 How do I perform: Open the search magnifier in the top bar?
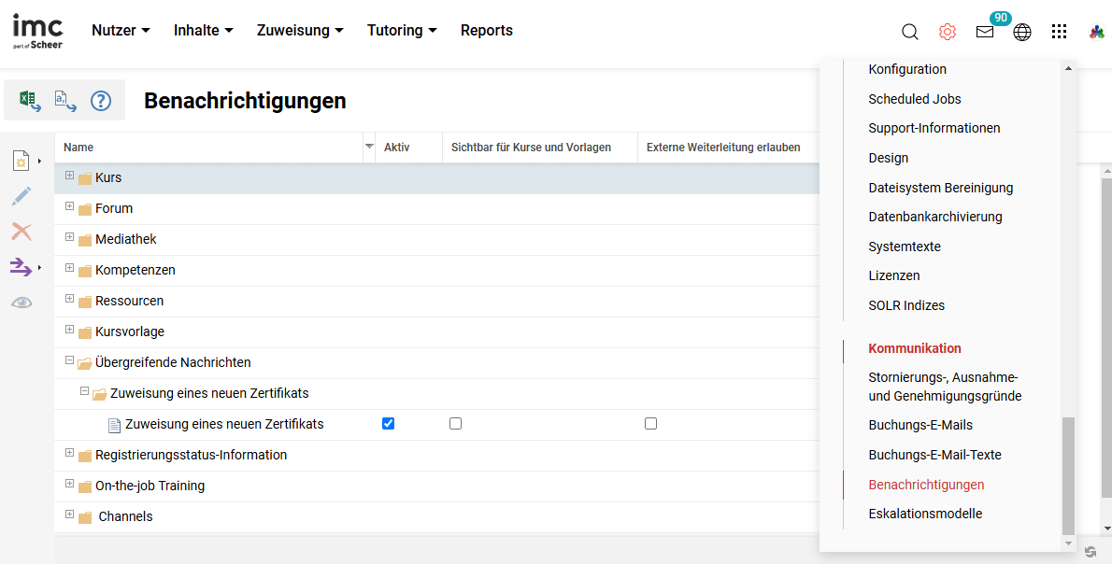(909, 31)
